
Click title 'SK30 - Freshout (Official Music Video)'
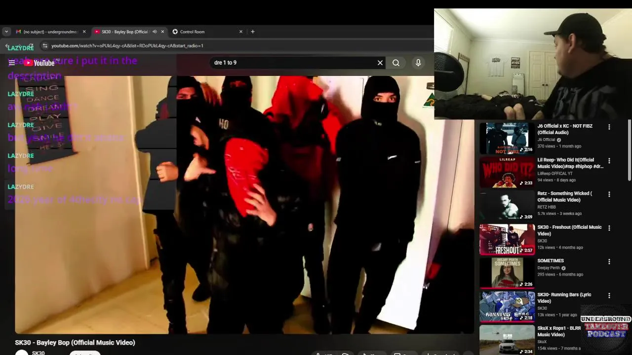569,230
